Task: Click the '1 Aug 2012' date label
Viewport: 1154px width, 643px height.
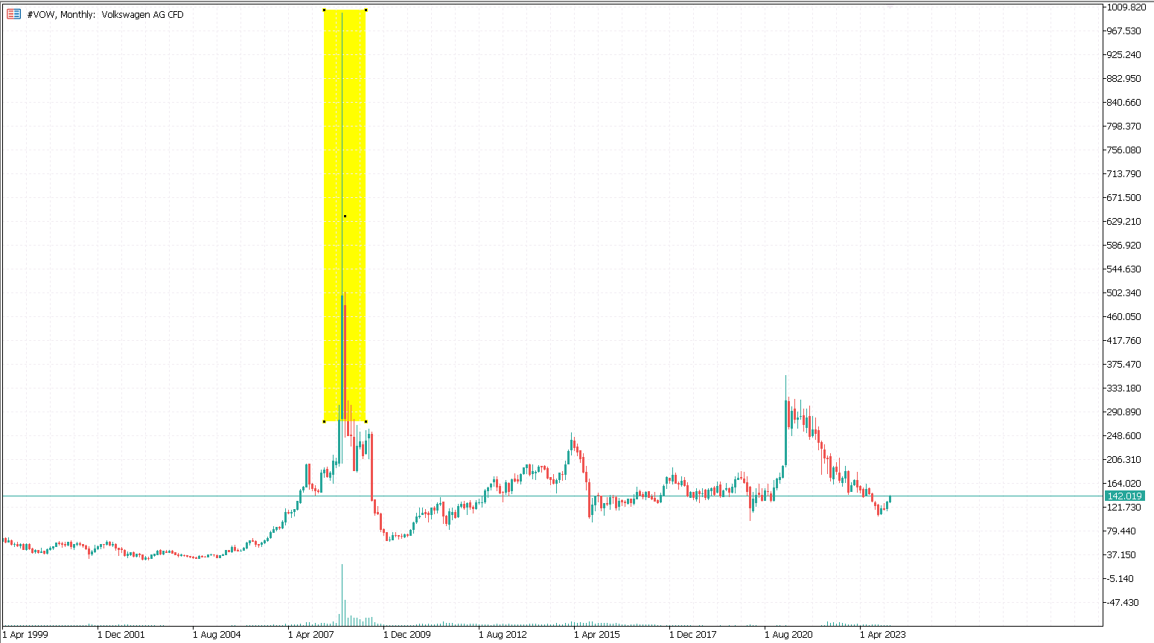Action: [503, 635]
